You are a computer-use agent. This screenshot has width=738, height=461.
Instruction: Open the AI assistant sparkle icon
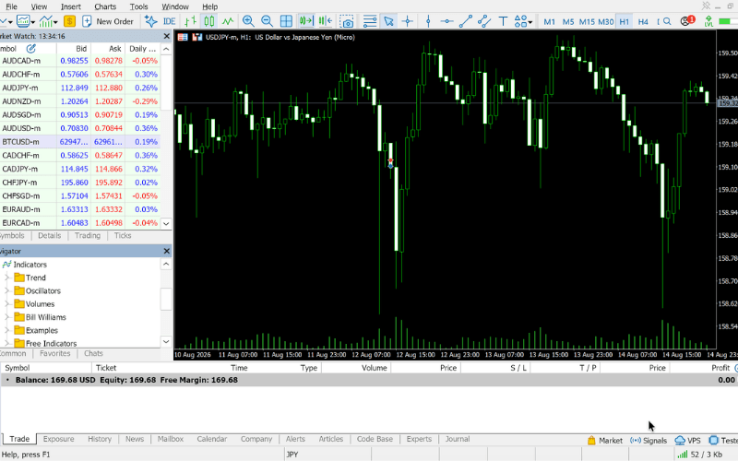(x=151, y=21)
